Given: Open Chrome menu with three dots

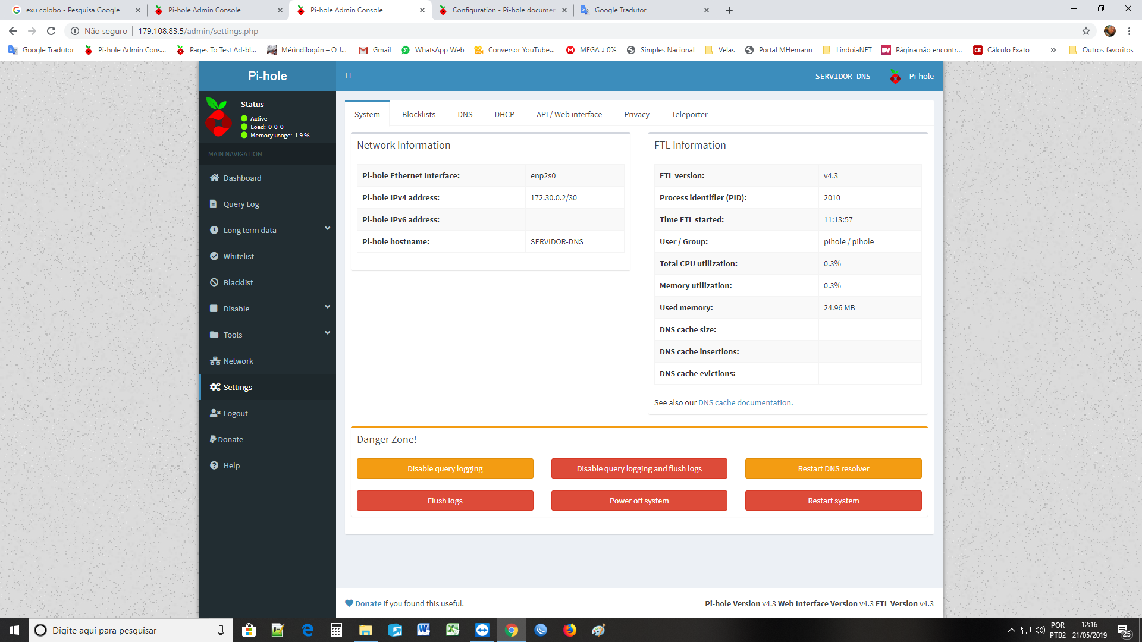Looking at the screenshot, I should [x=1129, y=31].
